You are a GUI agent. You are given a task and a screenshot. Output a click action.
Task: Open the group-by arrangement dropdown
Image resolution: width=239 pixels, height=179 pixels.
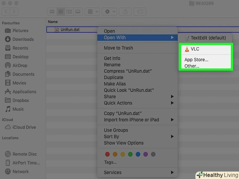92,11
